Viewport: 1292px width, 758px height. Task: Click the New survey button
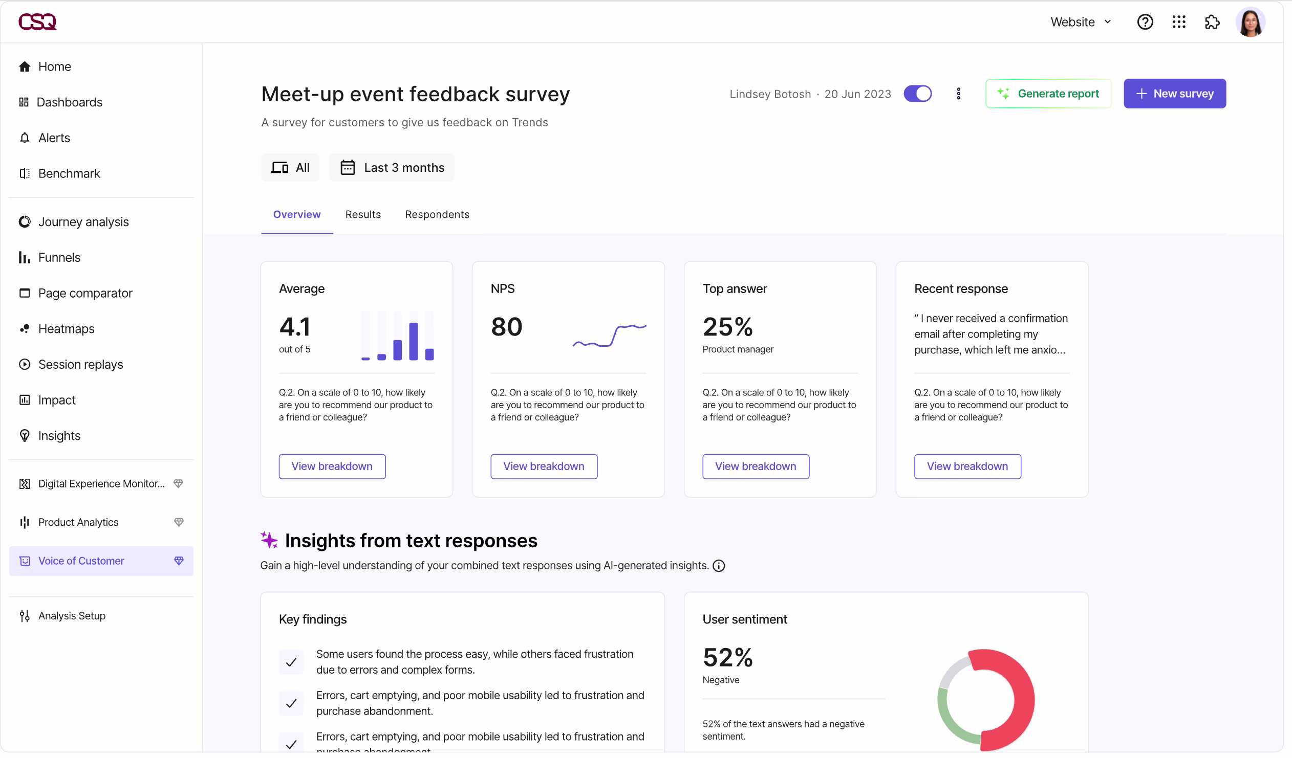(1175, 94)
